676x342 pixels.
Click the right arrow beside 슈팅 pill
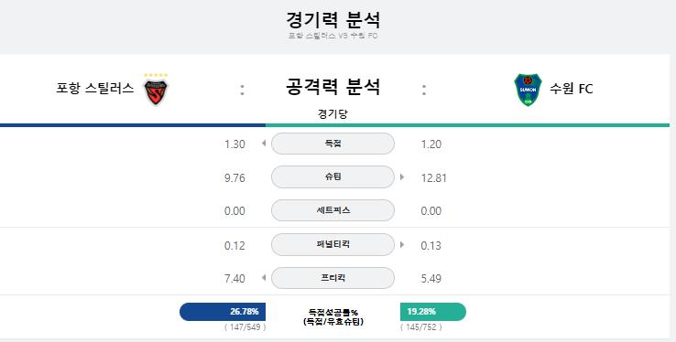point(402,176)
